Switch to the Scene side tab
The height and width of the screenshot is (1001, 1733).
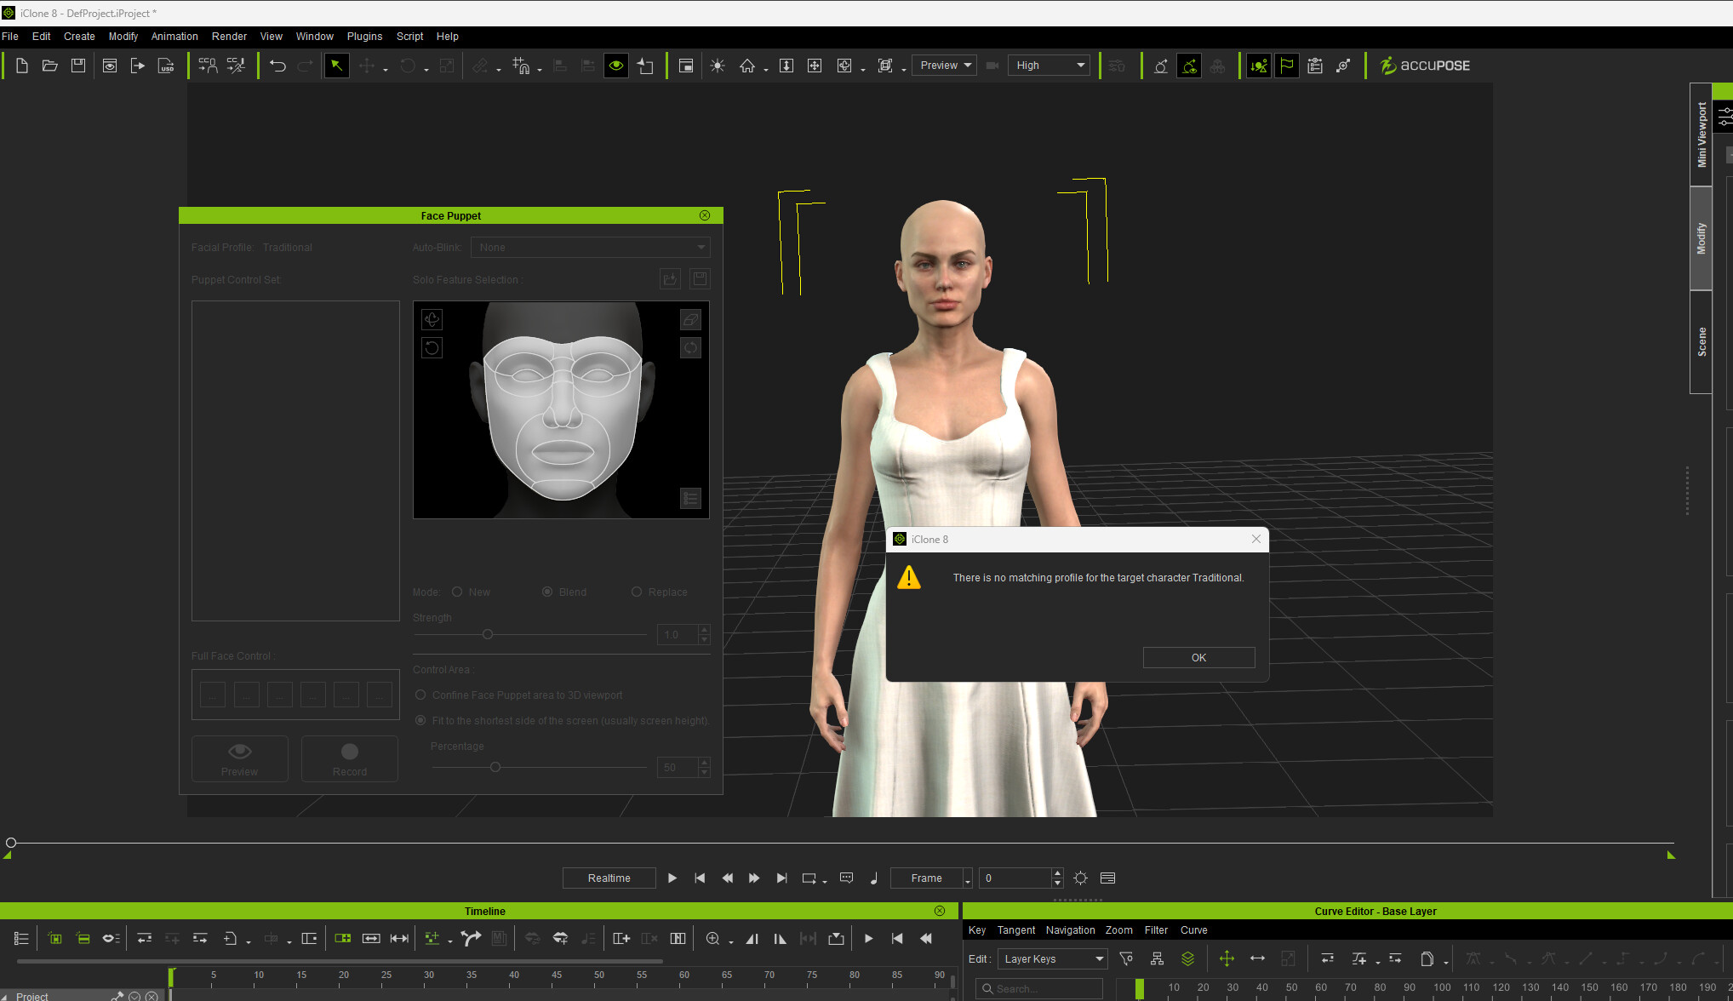tap(1702, 341)
